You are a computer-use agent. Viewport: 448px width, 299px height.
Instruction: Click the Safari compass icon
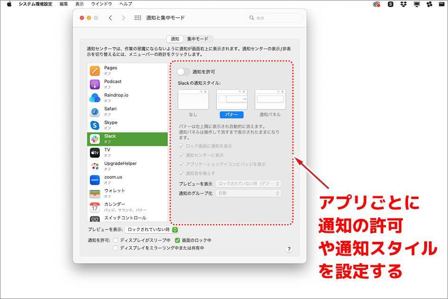[x=95, y=111]
